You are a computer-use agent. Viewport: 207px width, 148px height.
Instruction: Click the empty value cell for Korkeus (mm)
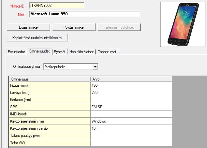[131, 100]
